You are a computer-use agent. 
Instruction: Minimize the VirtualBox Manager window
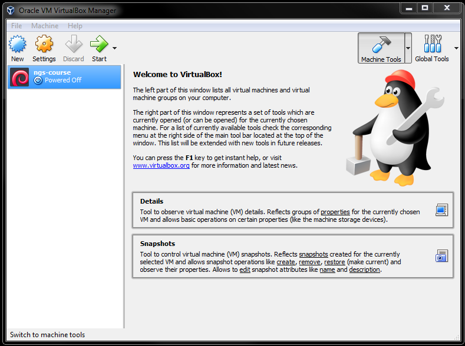click(x=409, y=8)
